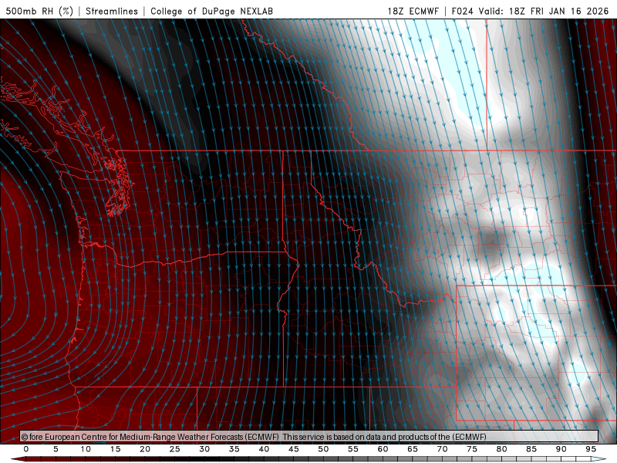Click the "70" value on the color scale
Screen dimensions: 617x463
point(442,449)
